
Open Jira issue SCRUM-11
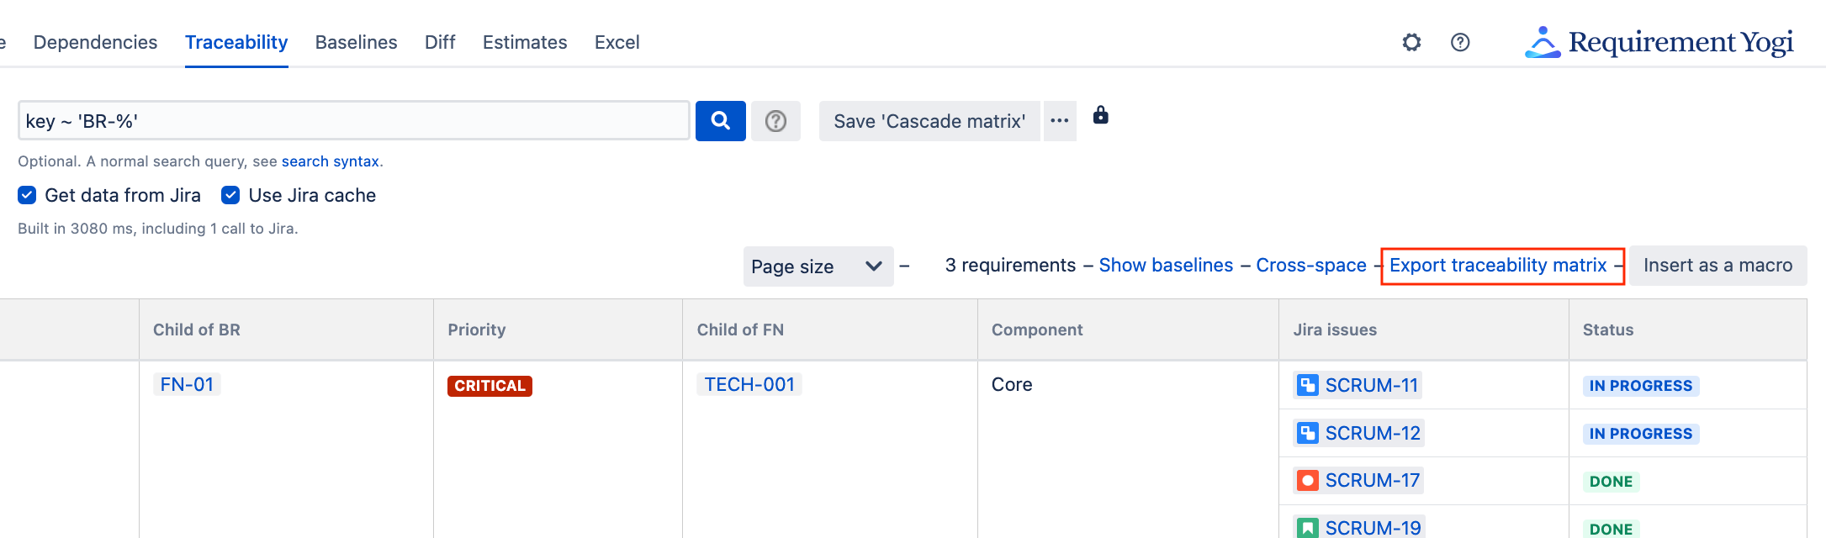pos(1372,385)
